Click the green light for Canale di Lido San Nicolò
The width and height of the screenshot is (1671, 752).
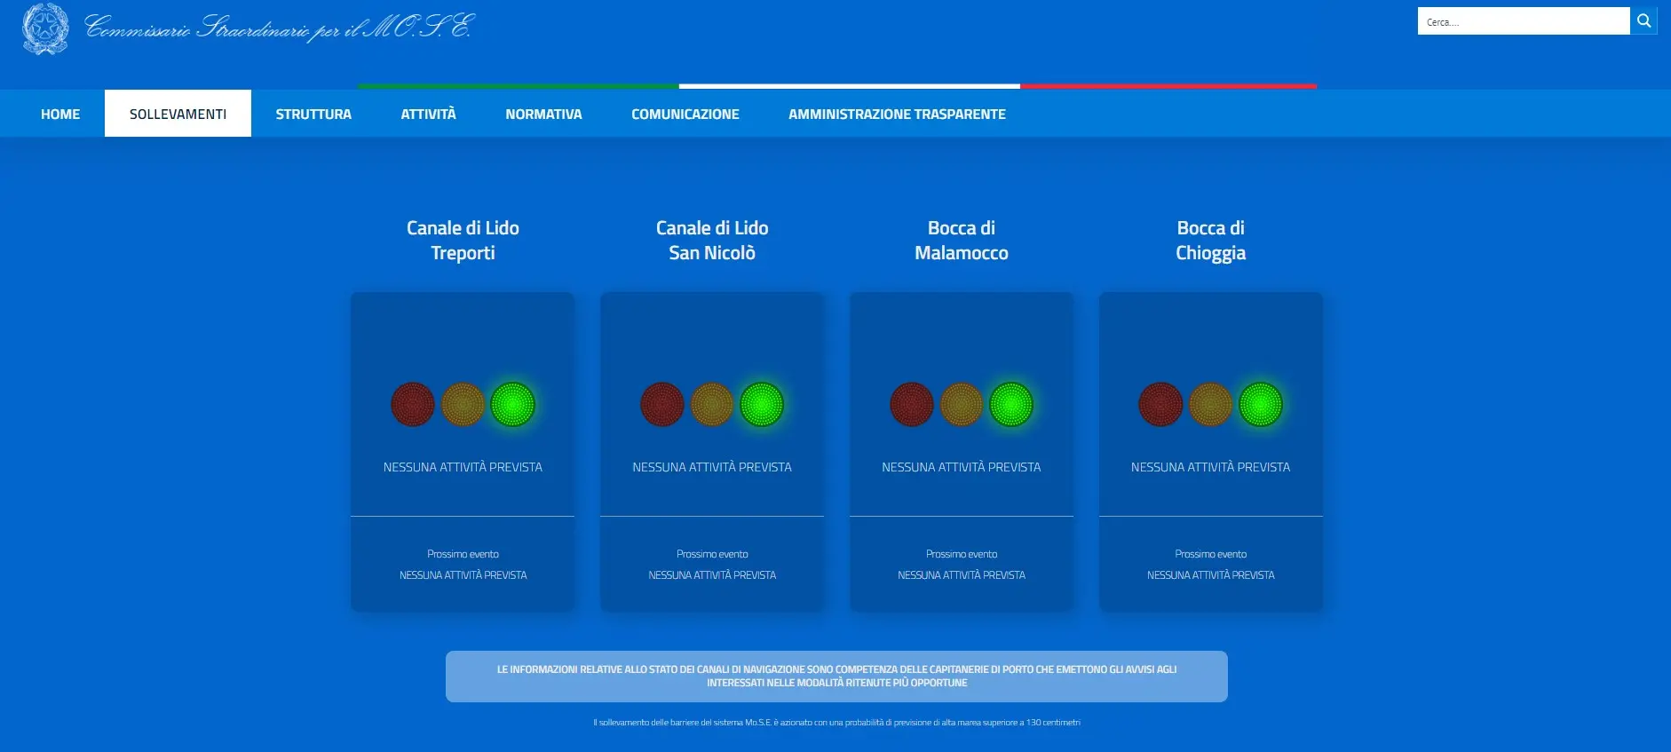(x=762, y=405)
